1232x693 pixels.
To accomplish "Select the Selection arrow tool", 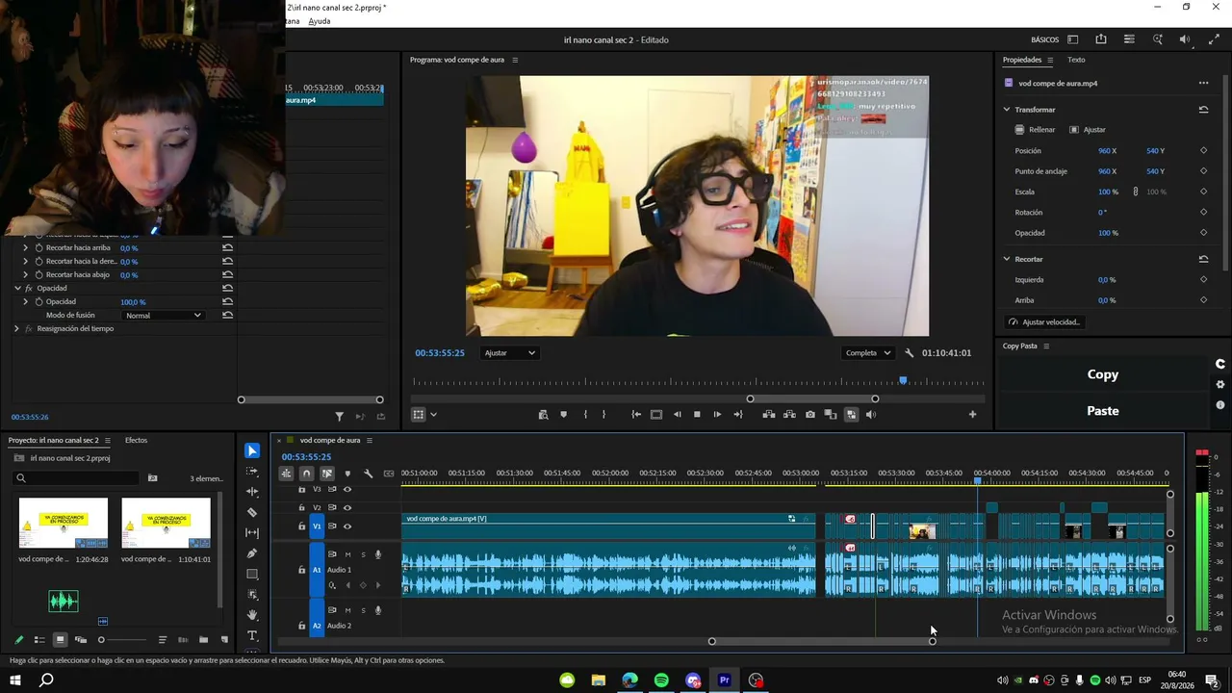I will 252,450.
